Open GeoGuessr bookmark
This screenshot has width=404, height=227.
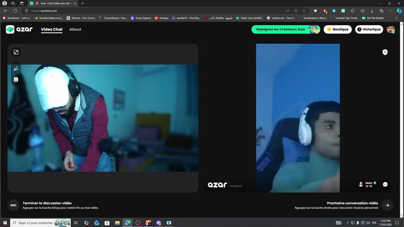pos(17,18)
